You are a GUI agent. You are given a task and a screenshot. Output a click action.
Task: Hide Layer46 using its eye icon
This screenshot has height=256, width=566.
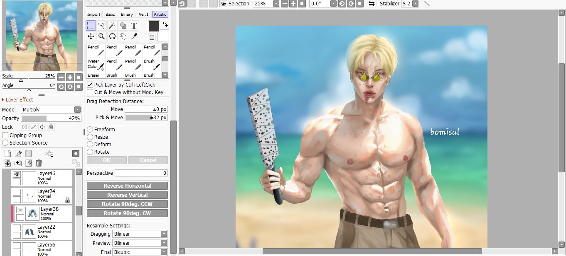[x=17, y=174]
